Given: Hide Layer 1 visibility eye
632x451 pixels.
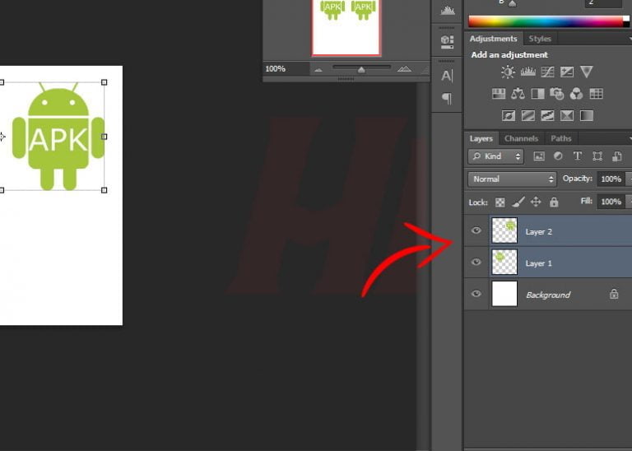Looking at the screenshot, I should click(476, 262).
